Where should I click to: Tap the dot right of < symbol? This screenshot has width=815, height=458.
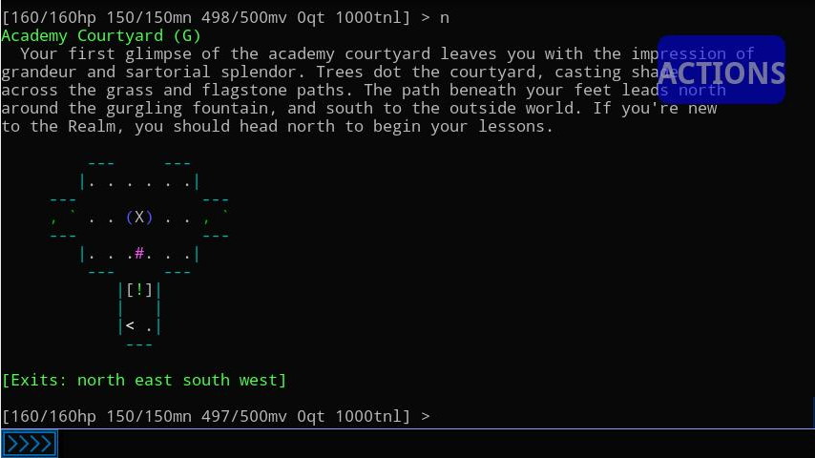click(x=149, y=326)
